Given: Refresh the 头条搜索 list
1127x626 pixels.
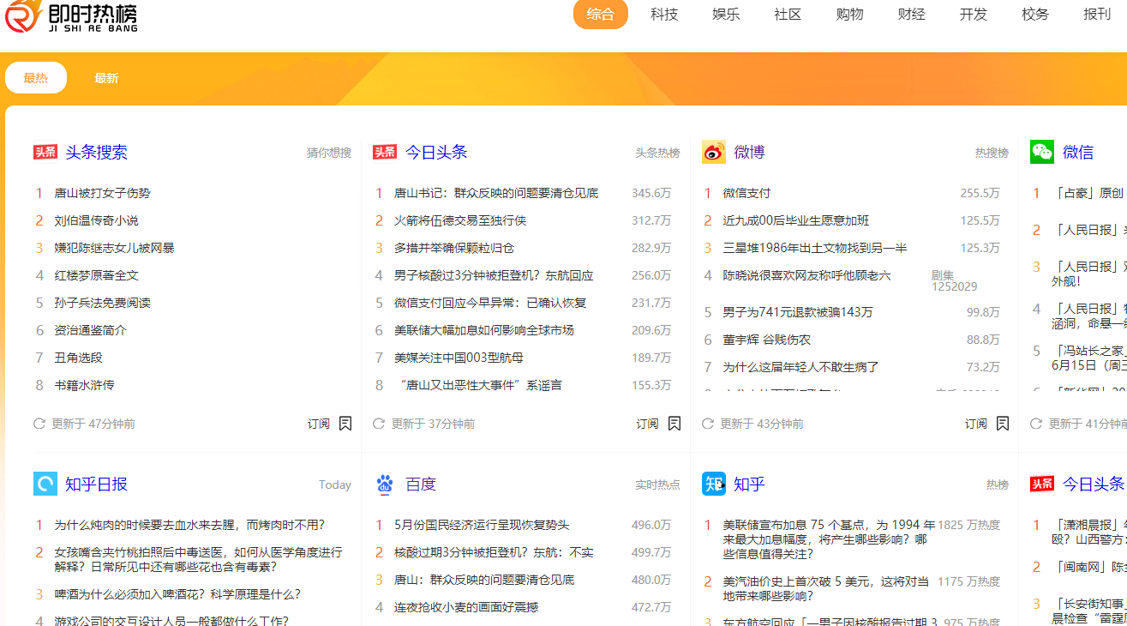Looking at the screenshot, I should pyautogui.click(x=39, y=424).
